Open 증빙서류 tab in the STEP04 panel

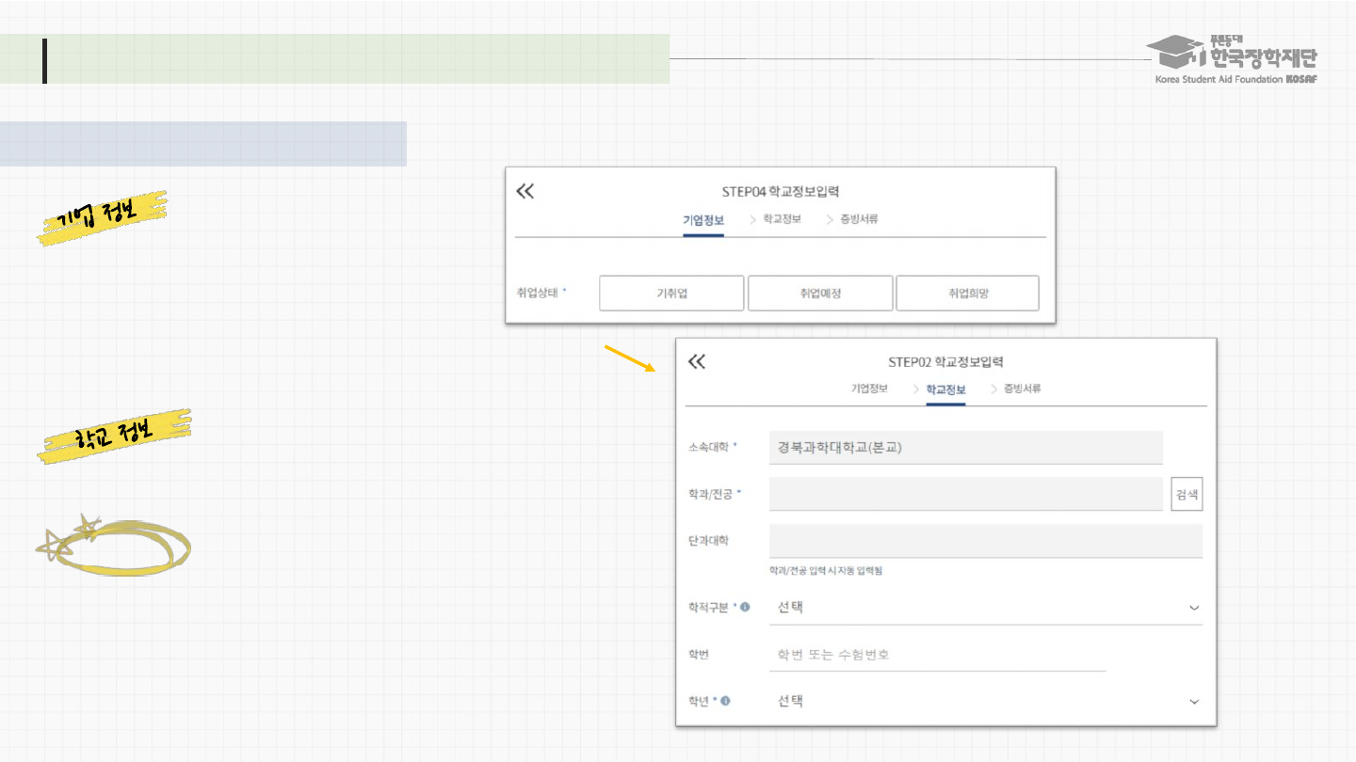coord(859,219)
